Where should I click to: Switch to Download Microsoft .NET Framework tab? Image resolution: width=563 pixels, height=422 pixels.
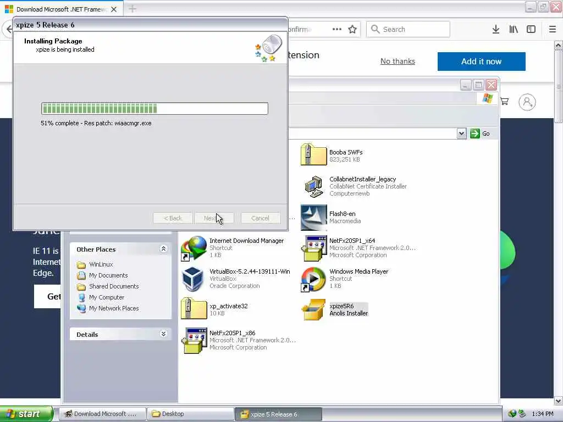coord(61,9)
